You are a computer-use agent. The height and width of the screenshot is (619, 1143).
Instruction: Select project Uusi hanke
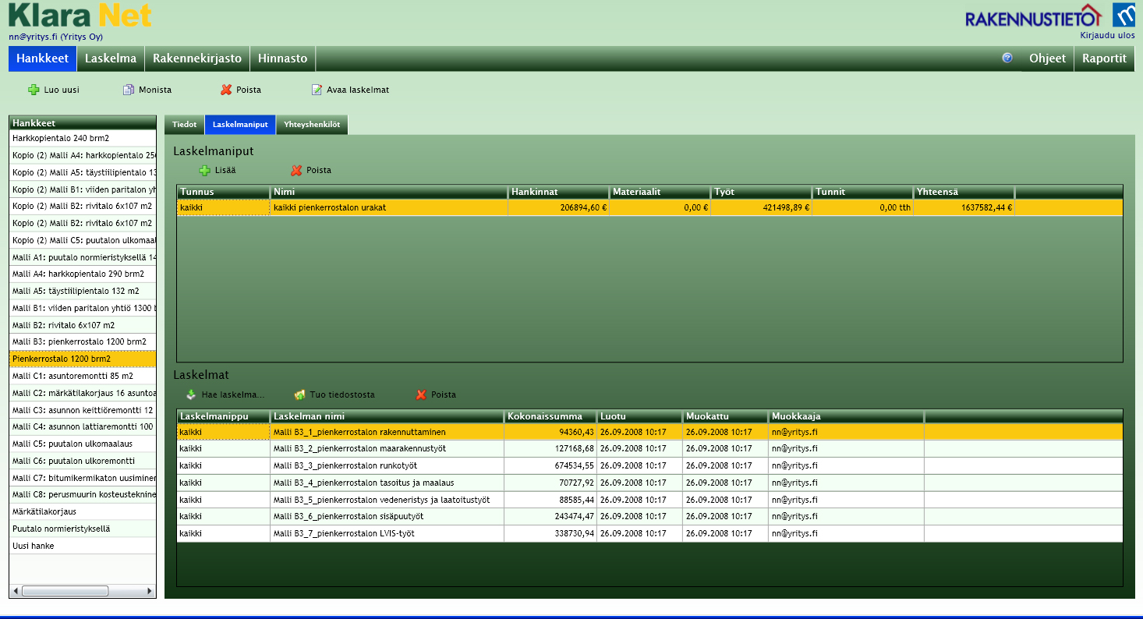click(x=83, y=546)
